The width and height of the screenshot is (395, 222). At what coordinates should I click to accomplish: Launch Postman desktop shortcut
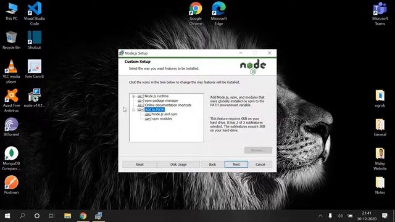(11, 185)
